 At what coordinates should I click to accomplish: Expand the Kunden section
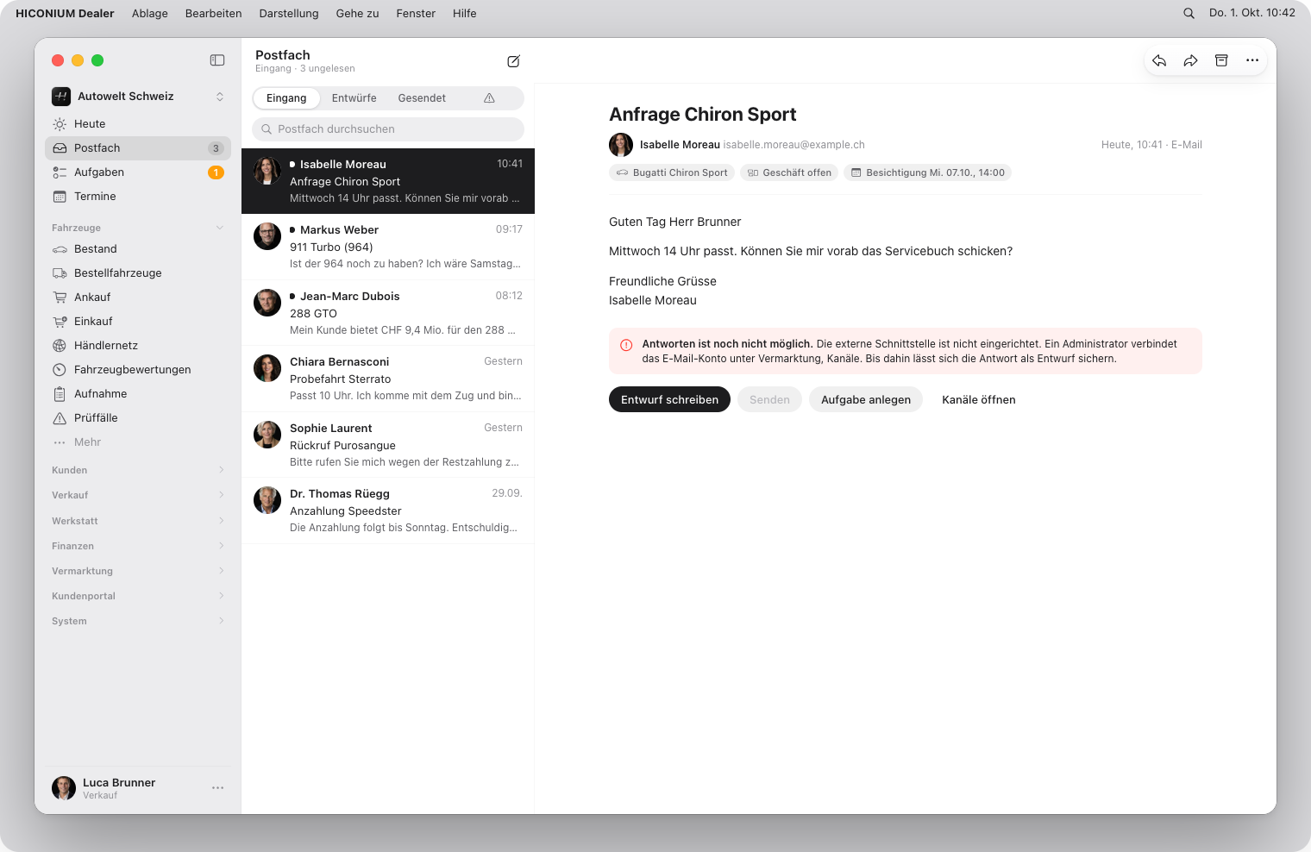click(x=138, y=470)
